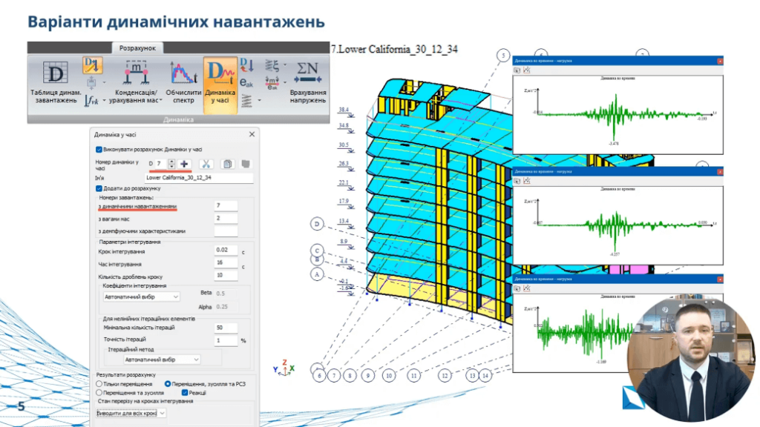Click the Ім'я Lower California name field

tap(199, 178)
